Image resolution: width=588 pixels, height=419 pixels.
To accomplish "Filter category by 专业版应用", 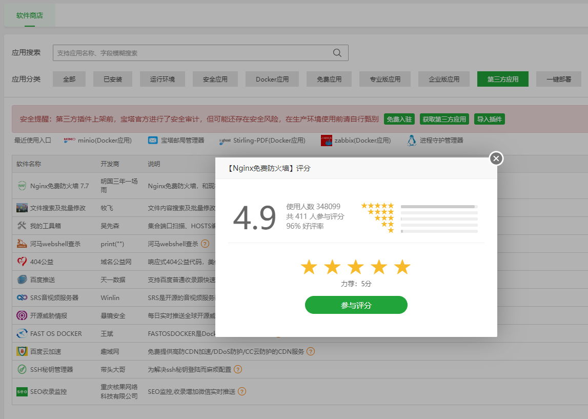I will coord(385,79).
